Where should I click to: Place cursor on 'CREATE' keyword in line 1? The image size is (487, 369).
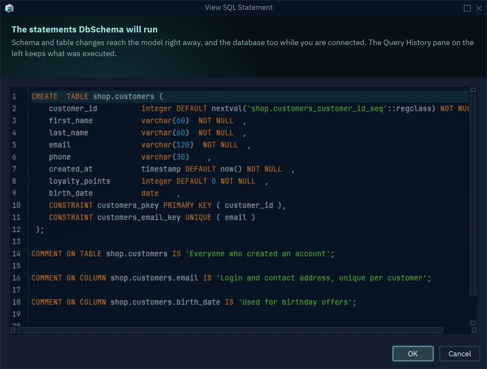coord(45,96)
